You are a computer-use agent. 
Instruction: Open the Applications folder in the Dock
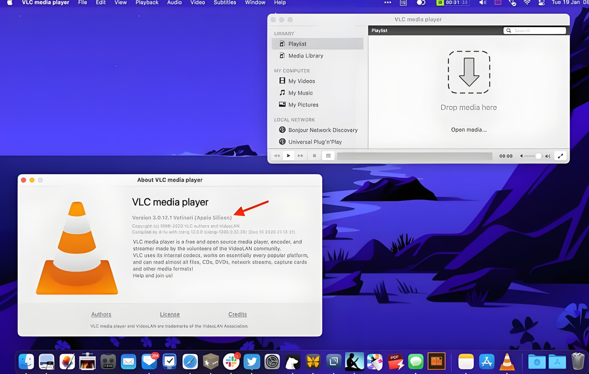tap(557, 362)
